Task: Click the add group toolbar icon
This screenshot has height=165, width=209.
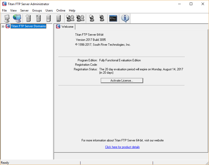Action: [x=70, y=18]
